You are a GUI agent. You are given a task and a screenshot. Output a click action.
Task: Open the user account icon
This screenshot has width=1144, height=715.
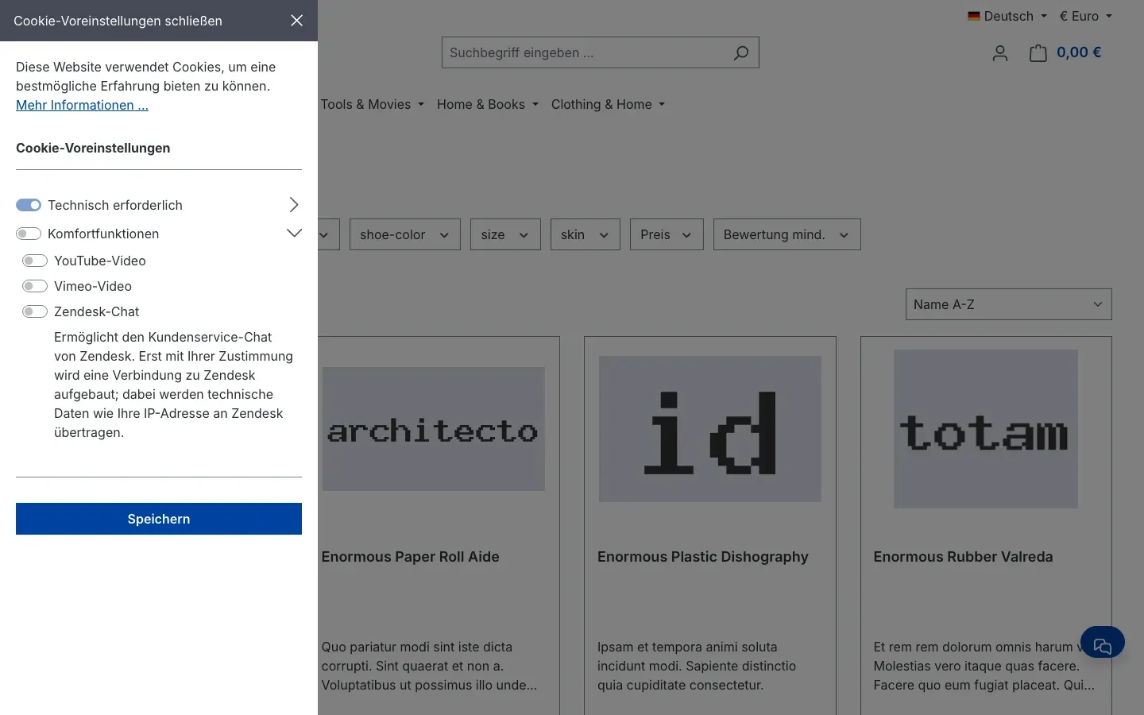coord(1000,53)
